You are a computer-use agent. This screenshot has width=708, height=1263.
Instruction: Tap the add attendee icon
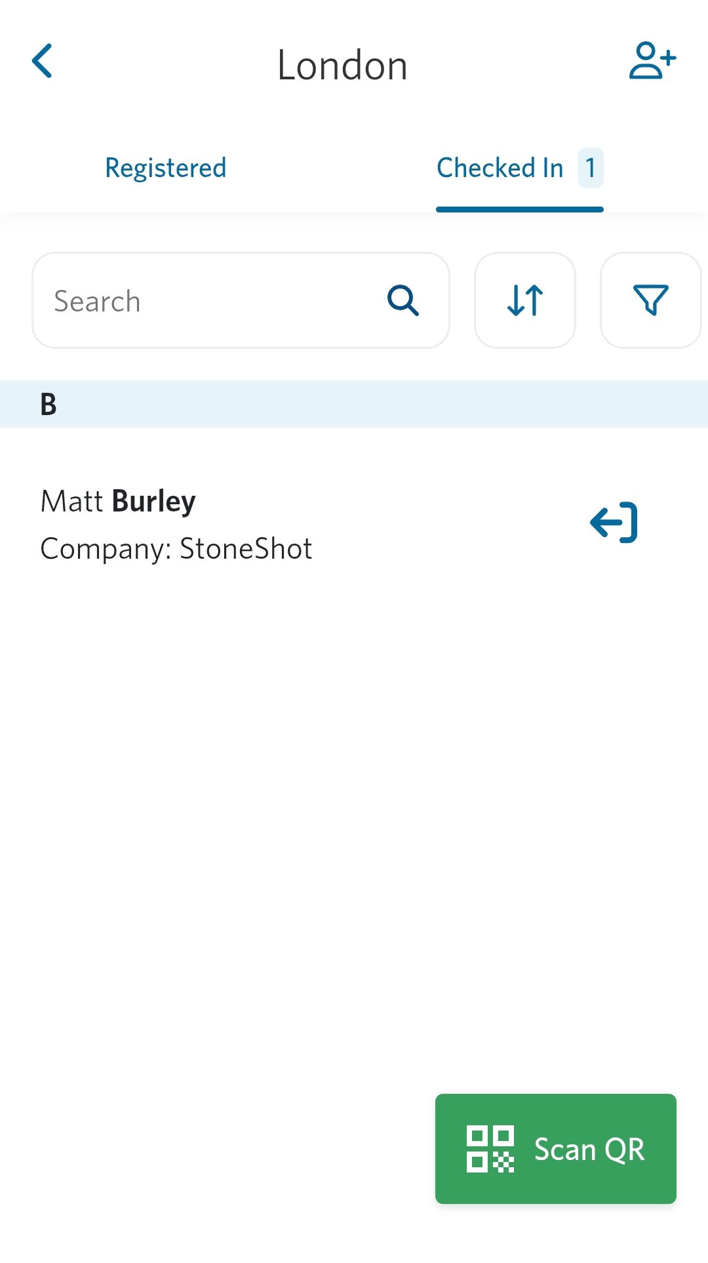pyautogui.click(x=652, y=61)
